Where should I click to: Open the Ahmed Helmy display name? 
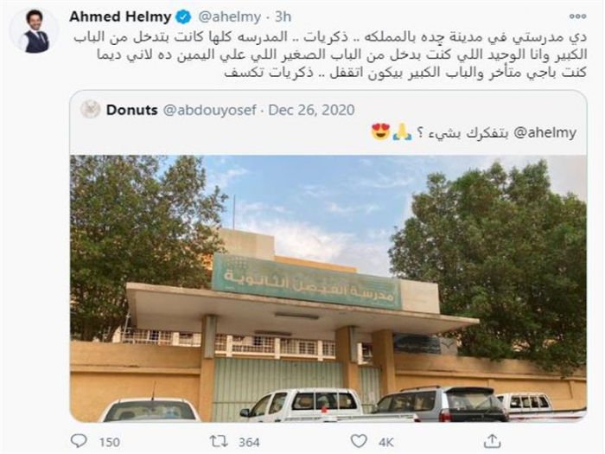tap(120, 17)
